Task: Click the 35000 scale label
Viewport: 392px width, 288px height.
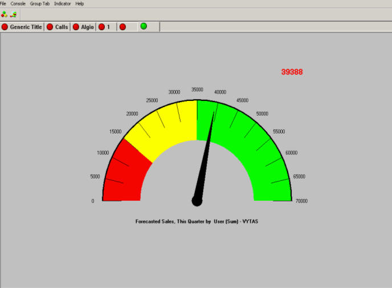Action: pyautogui.click(x=197, y=90)
